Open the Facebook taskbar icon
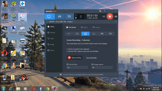Viewport: 162px width, 91px height. coord(40,89)
